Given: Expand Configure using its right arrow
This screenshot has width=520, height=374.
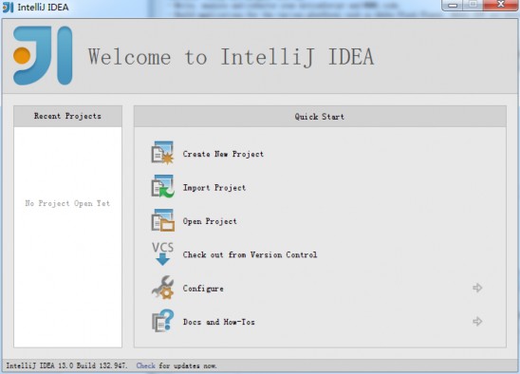Looking at the screenshot, I should [477, 288].
